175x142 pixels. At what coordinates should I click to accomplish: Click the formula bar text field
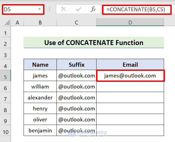pos(137,9)
